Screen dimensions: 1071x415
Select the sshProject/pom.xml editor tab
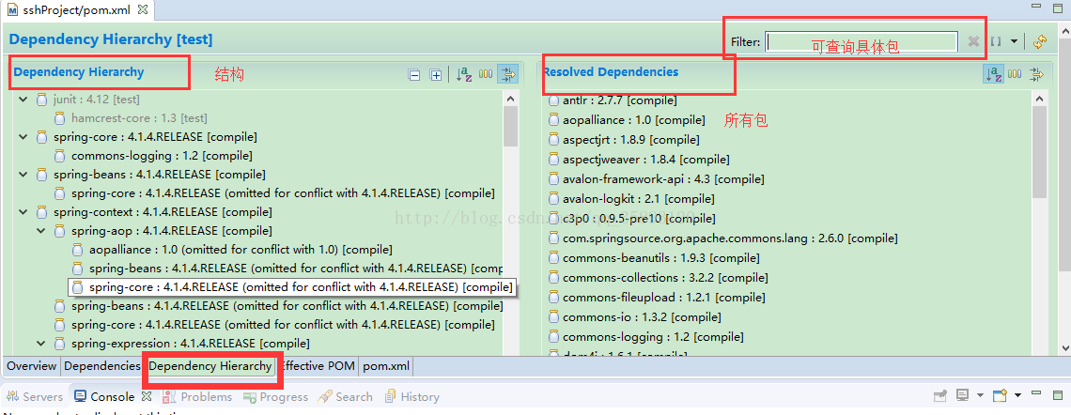(x=77, y=10)
